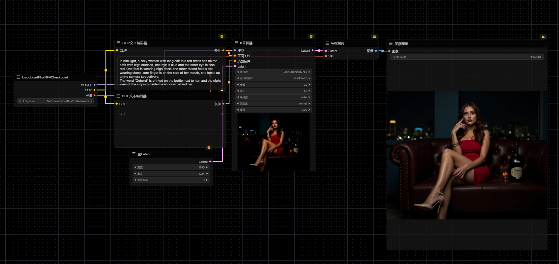559x264 pixels.
Task: Increase 随机种 seed with its right arrow
Action: [x=309, y=72]
